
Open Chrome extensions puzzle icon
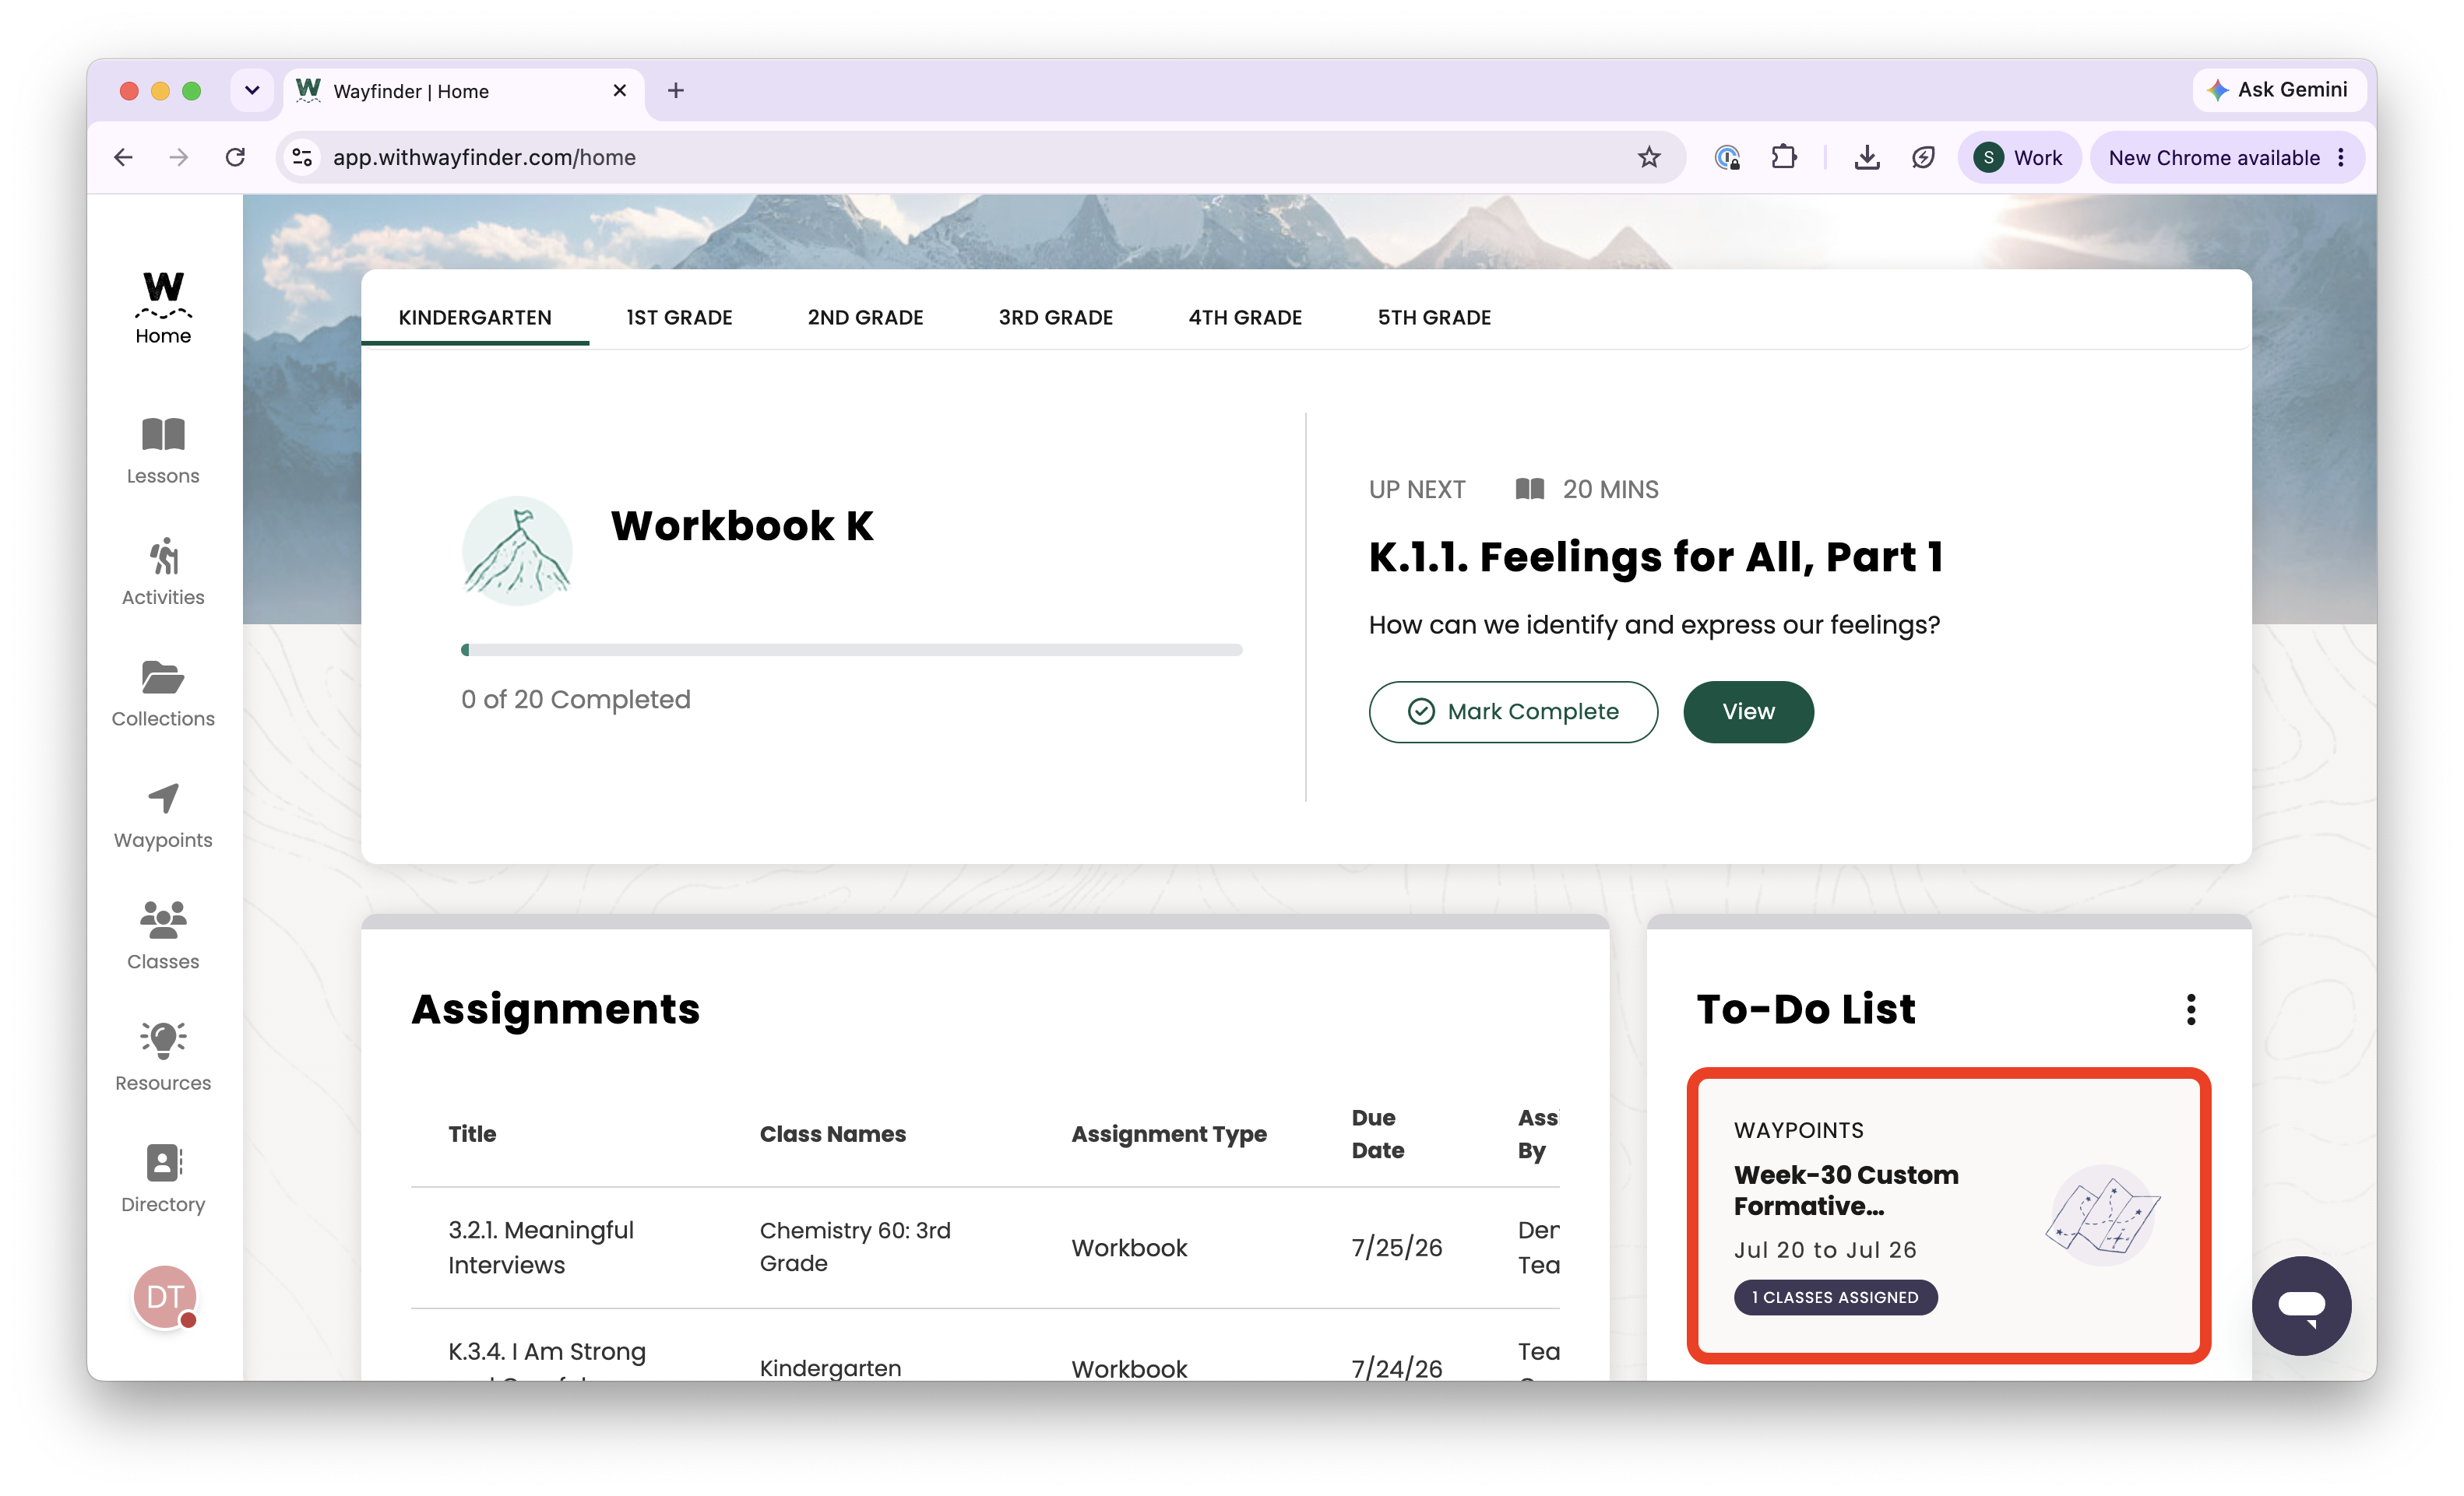[x=1783, y=157]
